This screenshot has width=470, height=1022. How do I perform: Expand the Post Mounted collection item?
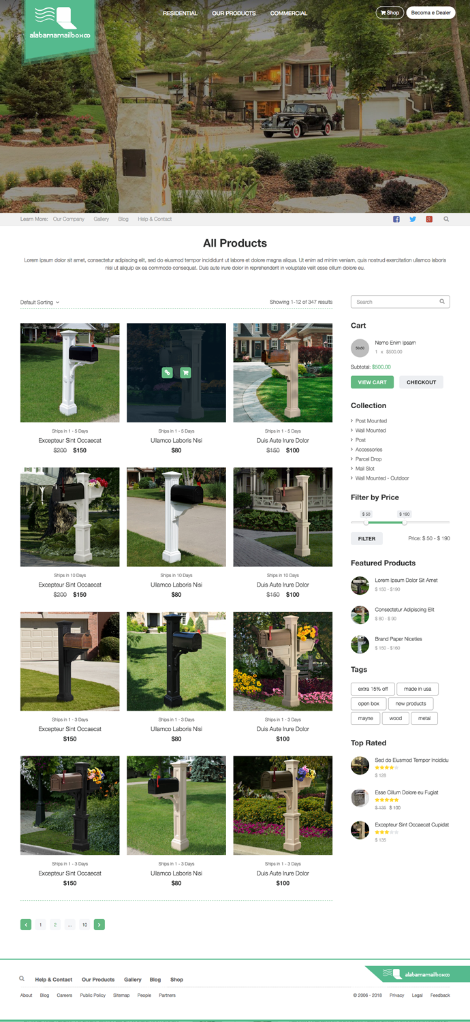371,421
